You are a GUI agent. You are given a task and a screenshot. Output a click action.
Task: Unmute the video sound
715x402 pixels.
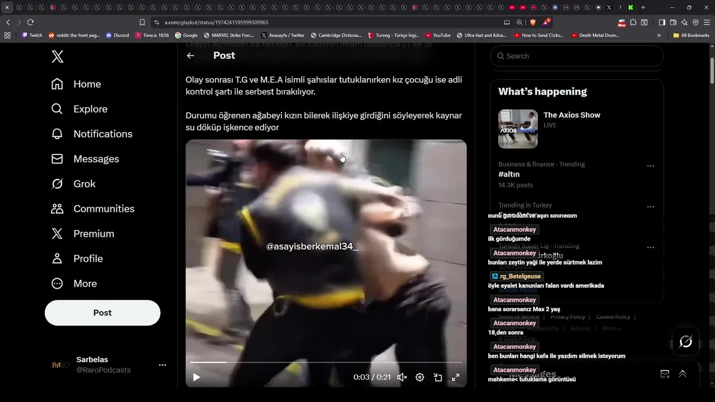(x=402, y=377)
